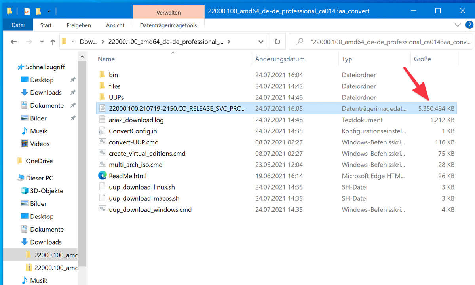Switch to the Start ribbon tab
Viewport: 475px width, 285px height.
[46, 25]
